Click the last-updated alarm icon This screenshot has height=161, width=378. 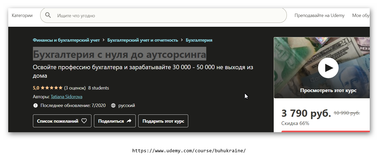[x=36, y=105]
